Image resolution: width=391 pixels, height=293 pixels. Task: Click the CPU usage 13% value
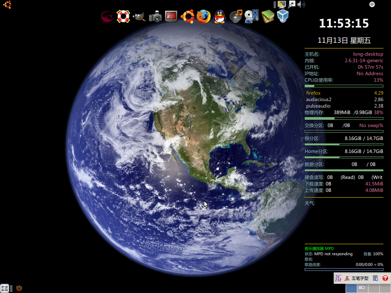click(x=378, y=80)
